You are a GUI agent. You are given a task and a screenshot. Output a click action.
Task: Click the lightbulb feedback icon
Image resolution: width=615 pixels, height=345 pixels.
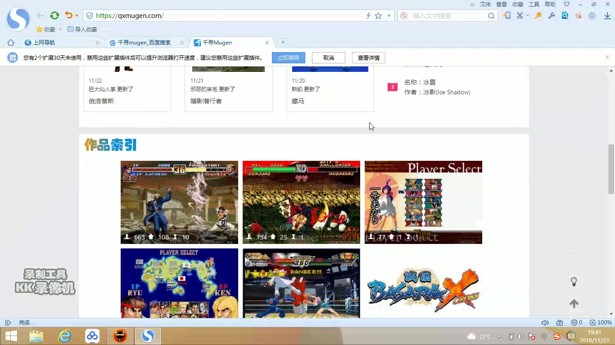point(574,282)
